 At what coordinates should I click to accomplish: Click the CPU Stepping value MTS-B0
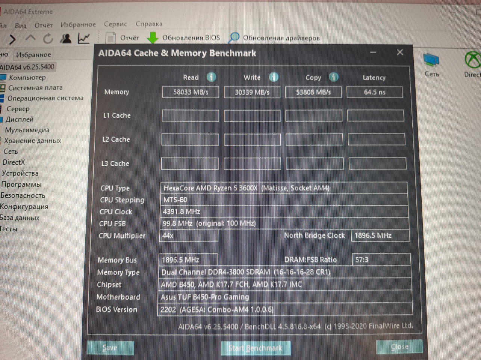(x=284, y=200)
